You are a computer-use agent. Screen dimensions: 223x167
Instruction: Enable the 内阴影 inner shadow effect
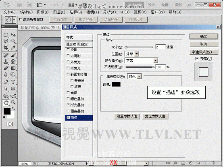[68, 56]
